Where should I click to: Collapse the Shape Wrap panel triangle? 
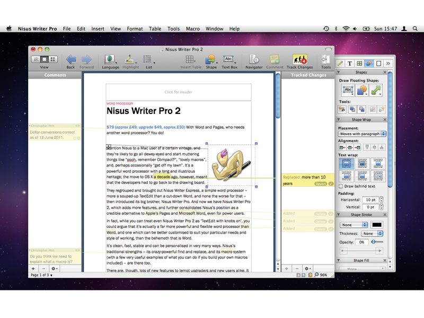tap(339, 119)
